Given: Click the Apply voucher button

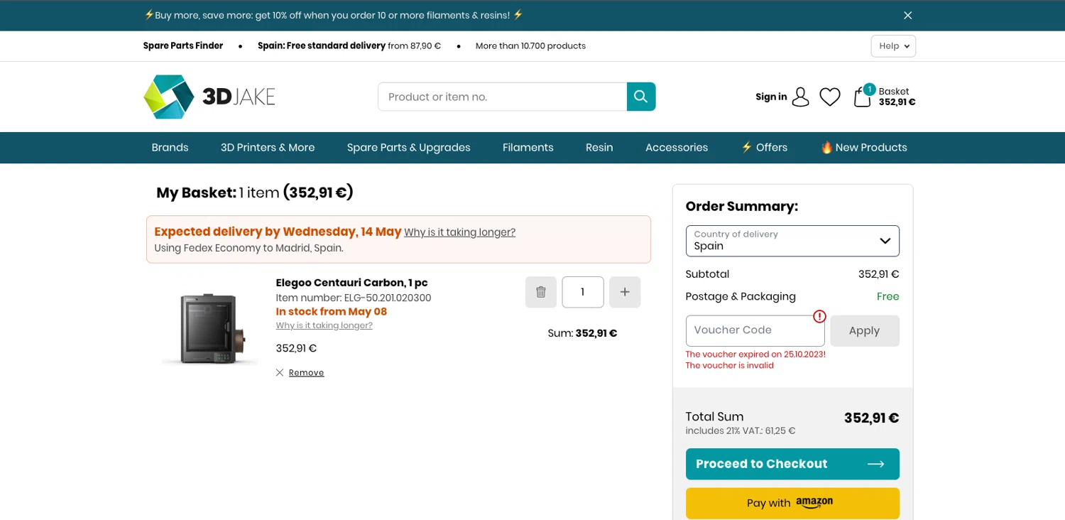Looking at the screenshot, I should pyautogui.click(x=864, y=331).
